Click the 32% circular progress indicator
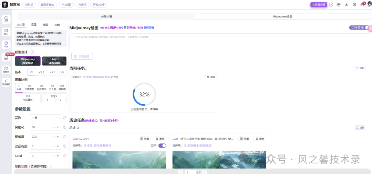 click(x=144, y=94)
